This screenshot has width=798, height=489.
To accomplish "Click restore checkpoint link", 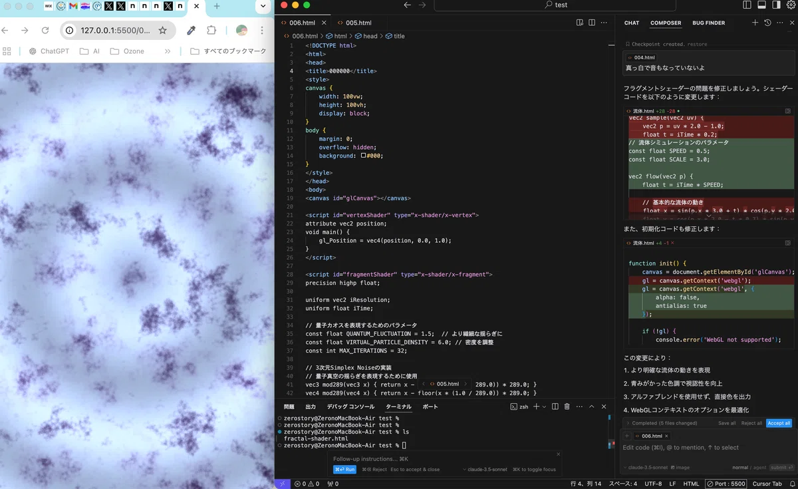I will [x=698, y=44].
